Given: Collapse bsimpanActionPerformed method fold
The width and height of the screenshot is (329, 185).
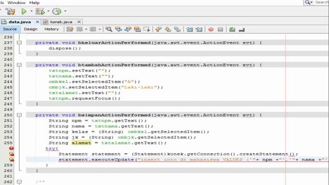Looking at the screenshot, I should (x=20, y=115).
